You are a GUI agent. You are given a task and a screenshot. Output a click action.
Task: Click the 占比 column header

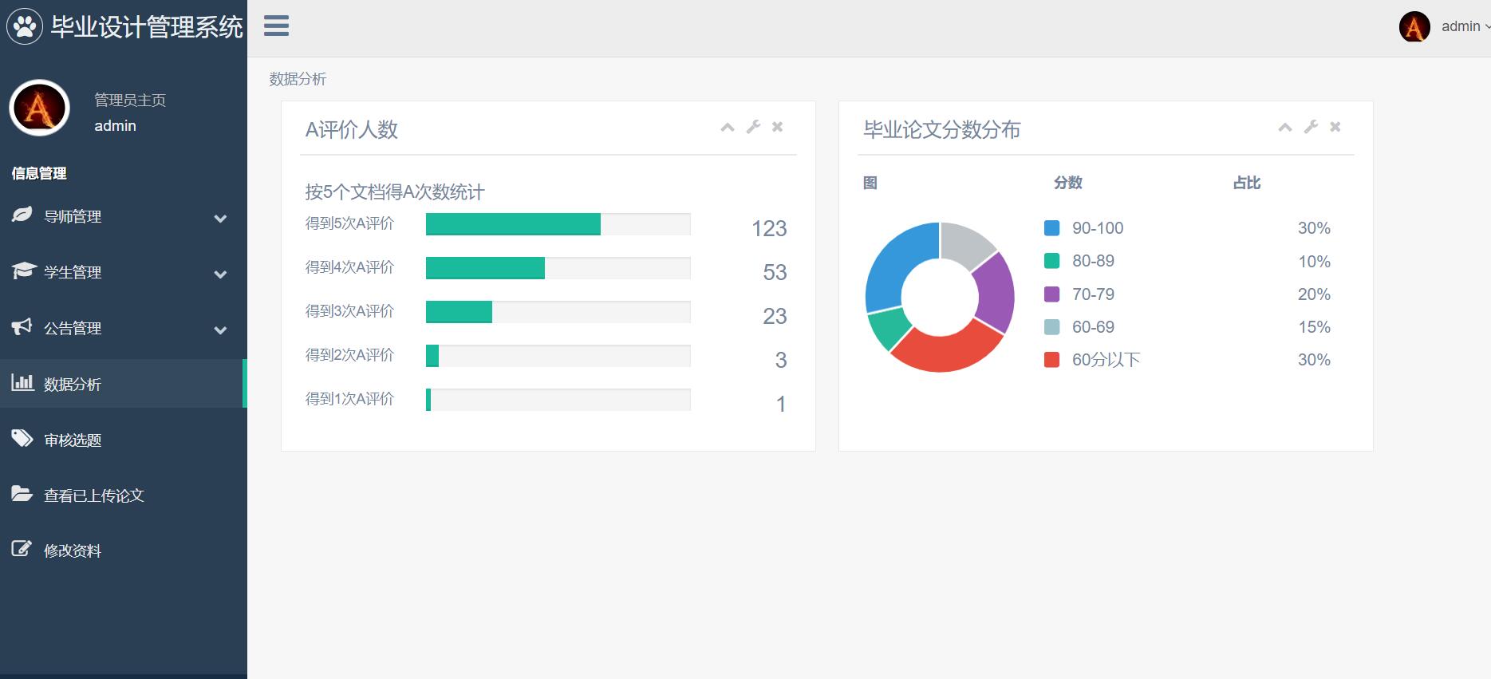(x=1247, y=183)
